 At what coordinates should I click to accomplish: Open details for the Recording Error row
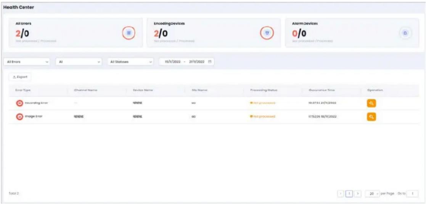[x=371, y=103]
